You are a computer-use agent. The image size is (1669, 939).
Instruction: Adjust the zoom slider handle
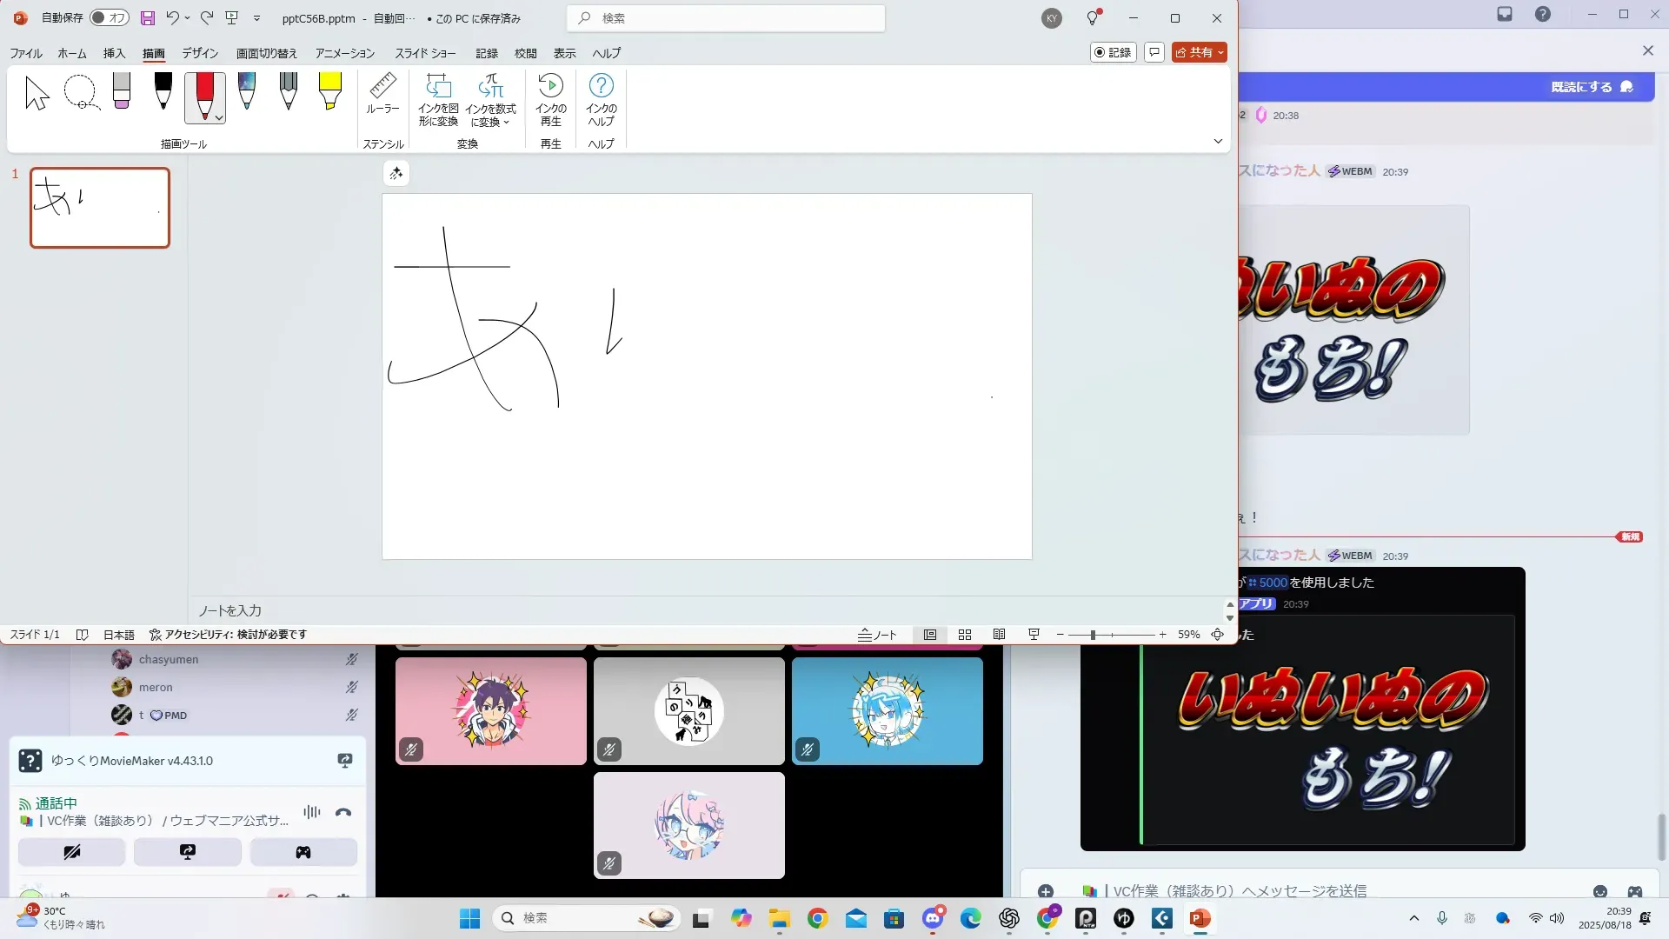1093,635
